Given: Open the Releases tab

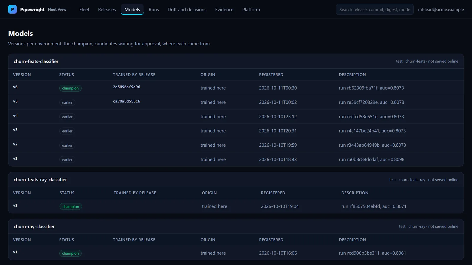Looking at the screenshot, I should 107,9.
